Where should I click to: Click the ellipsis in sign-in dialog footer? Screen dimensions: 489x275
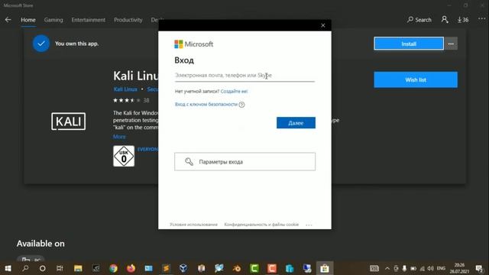pos(309,225)
